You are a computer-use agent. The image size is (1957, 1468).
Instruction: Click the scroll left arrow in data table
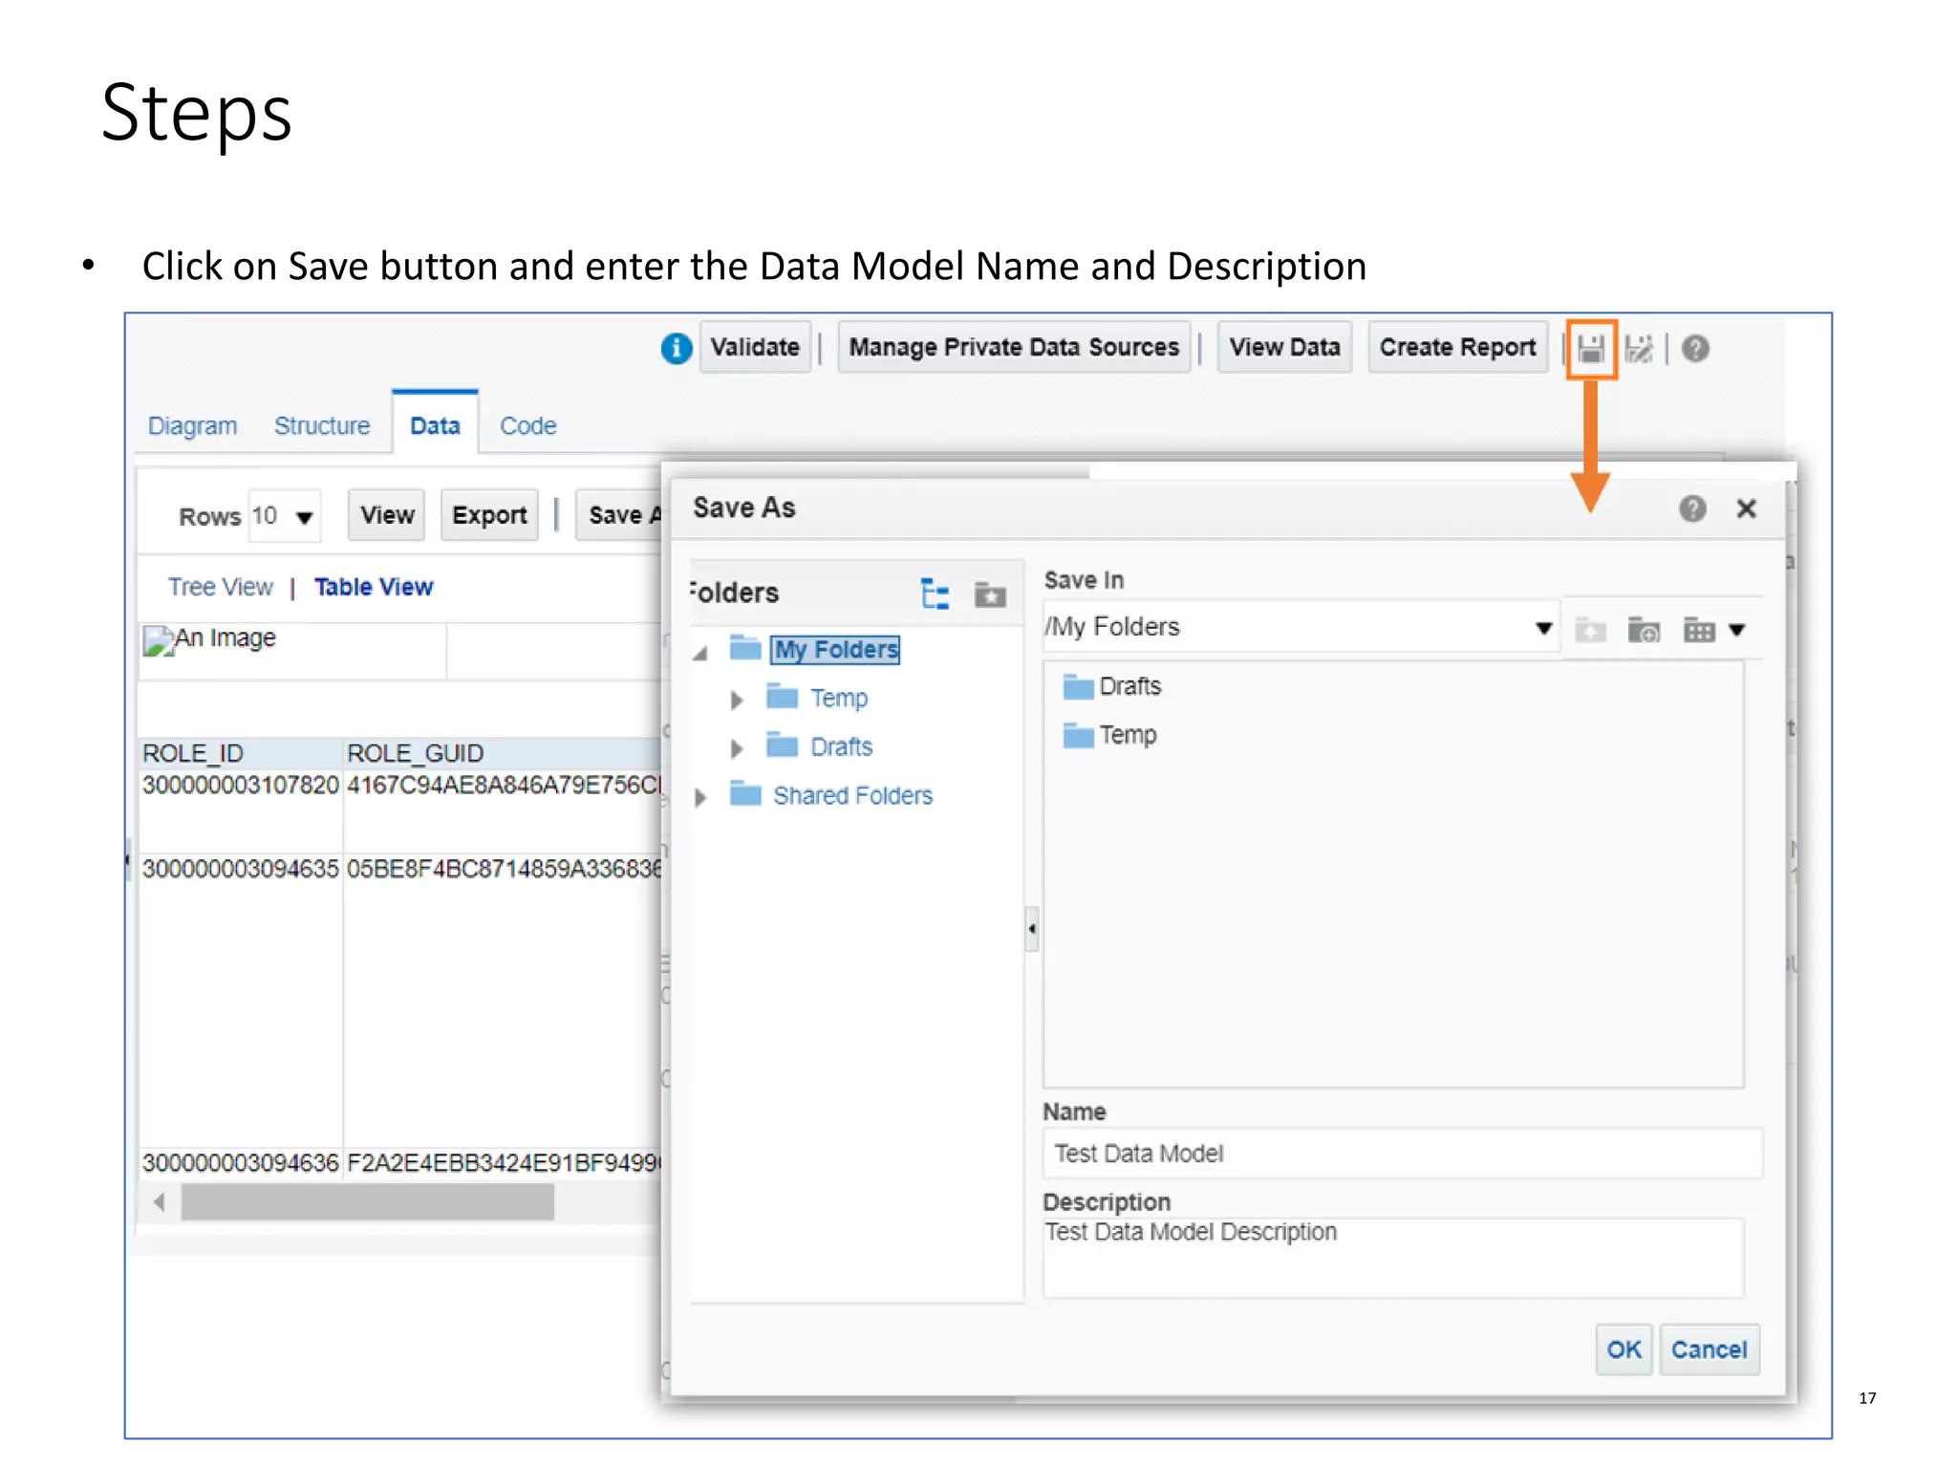[x=159, y=1202]
